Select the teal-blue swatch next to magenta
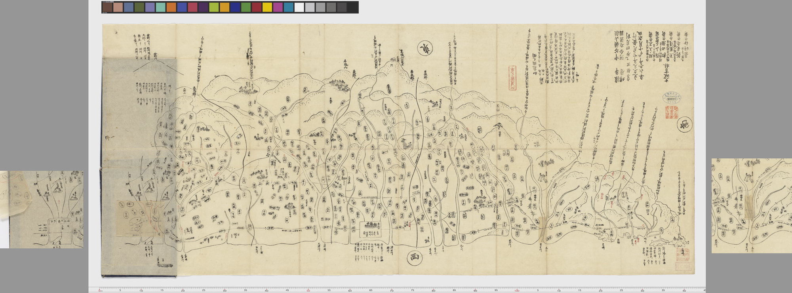Viewport: 792px width, 293px height. [289, 7]
